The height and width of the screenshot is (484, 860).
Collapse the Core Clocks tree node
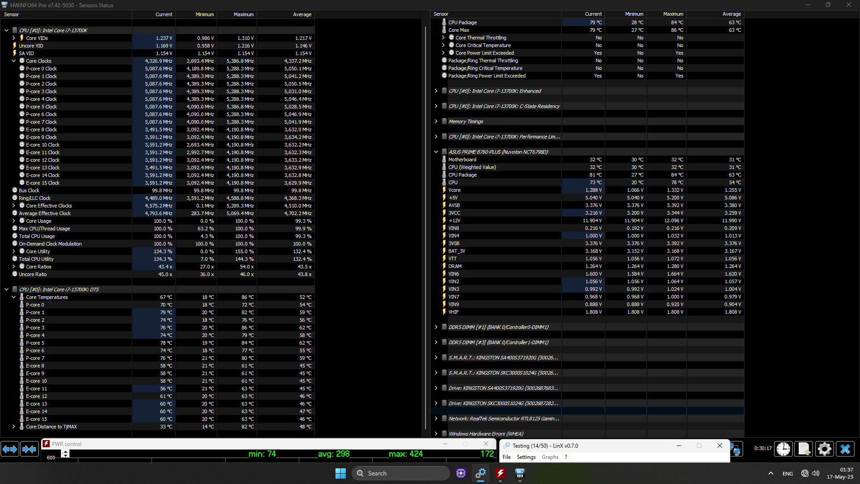(14, 61)
